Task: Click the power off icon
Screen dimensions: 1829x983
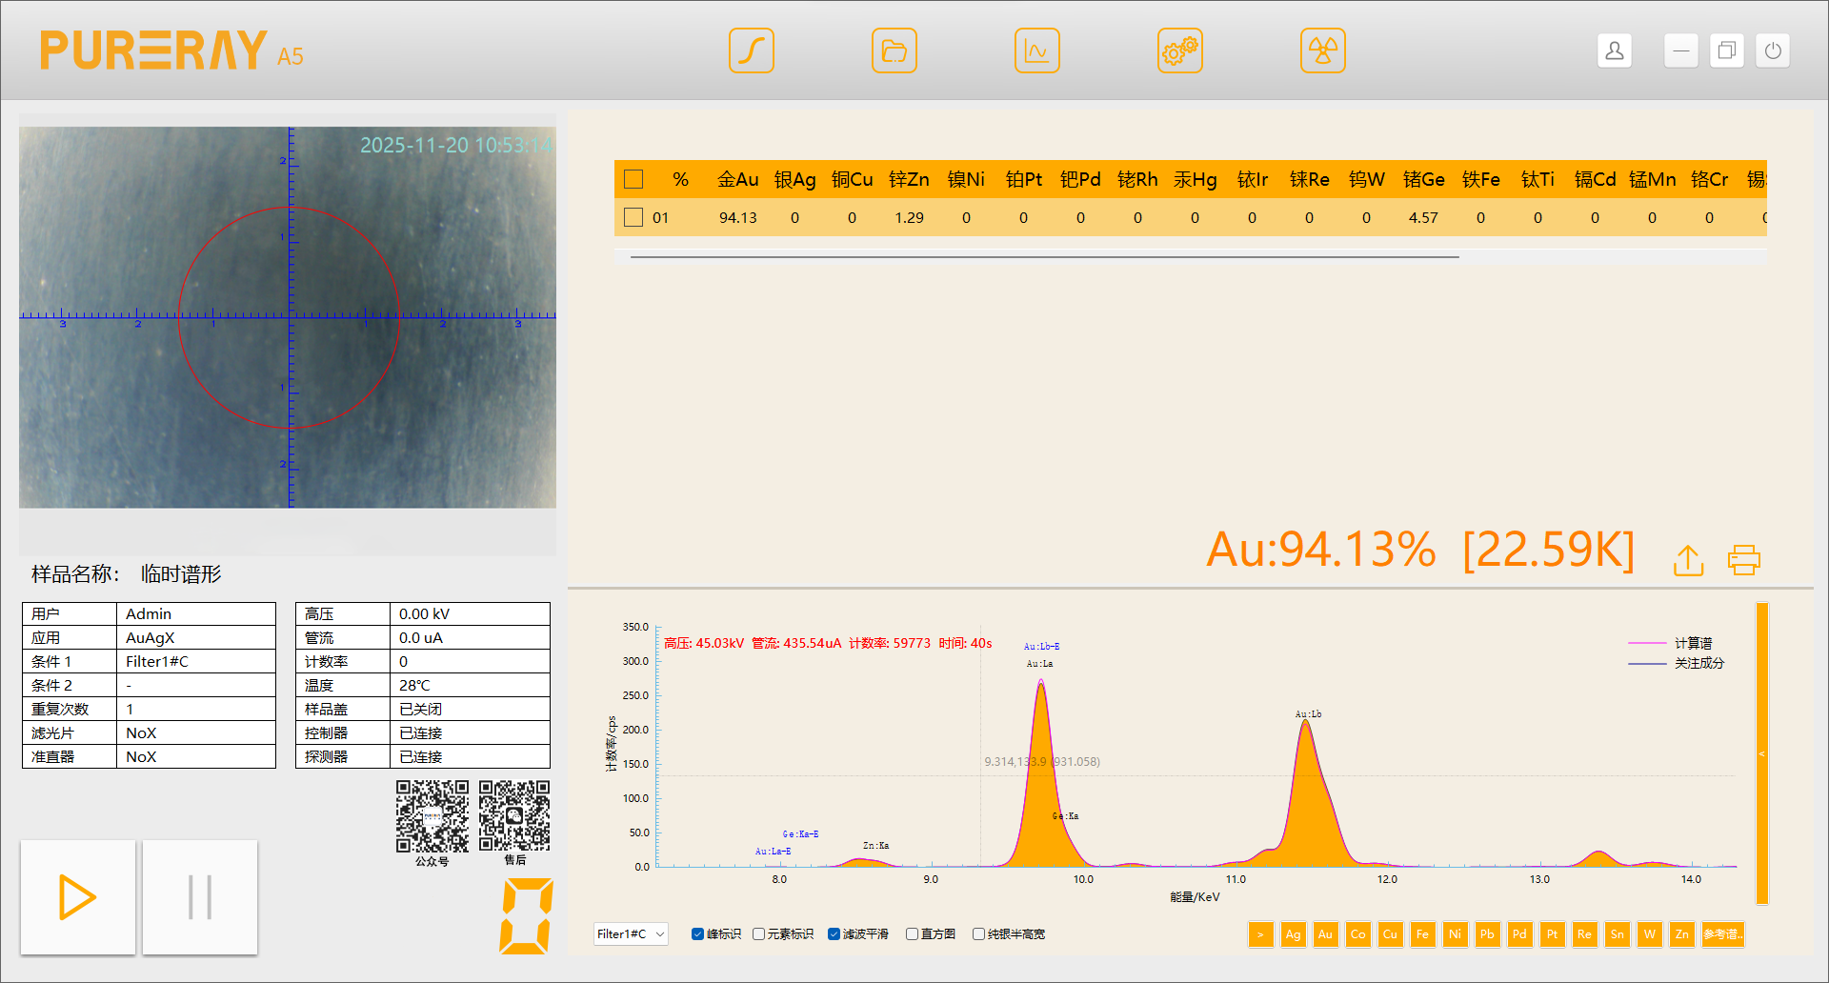Action: point(1772,50)
